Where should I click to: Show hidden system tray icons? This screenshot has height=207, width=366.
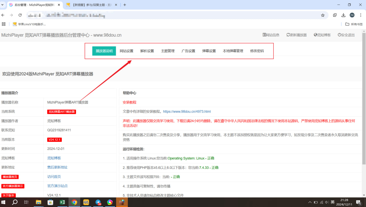coord(310,202)
